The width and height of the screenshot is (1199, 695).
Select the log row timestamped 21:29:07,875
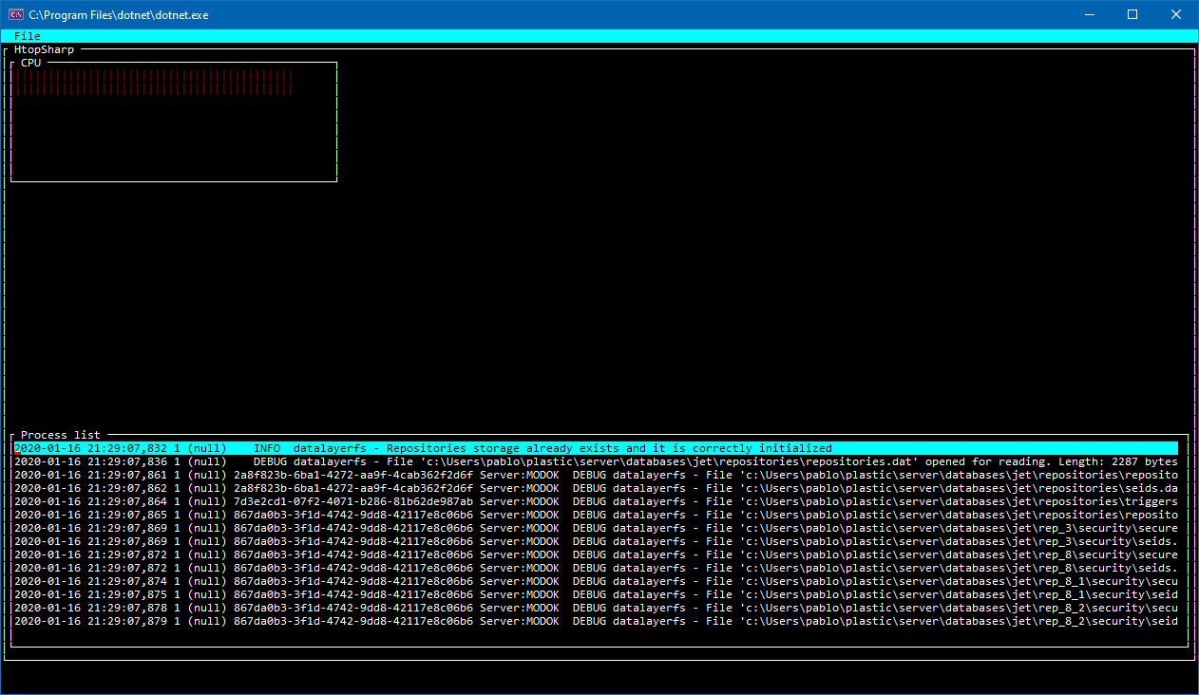pos(596,594)
